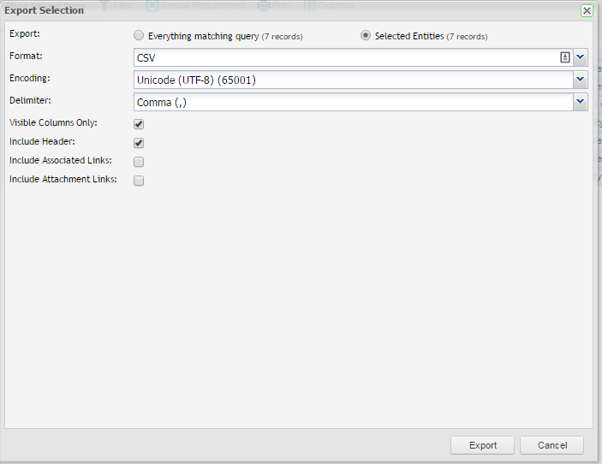This screenshot has width=602, height=464.
Task: Click the 'Export Selection' dialog title bar
Action: 257,10
